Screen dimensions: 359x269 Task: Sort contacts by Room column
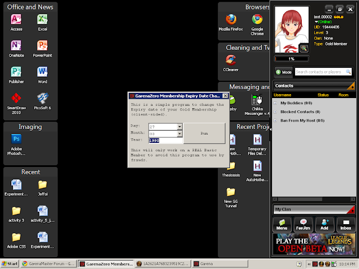tap(343, 95)
